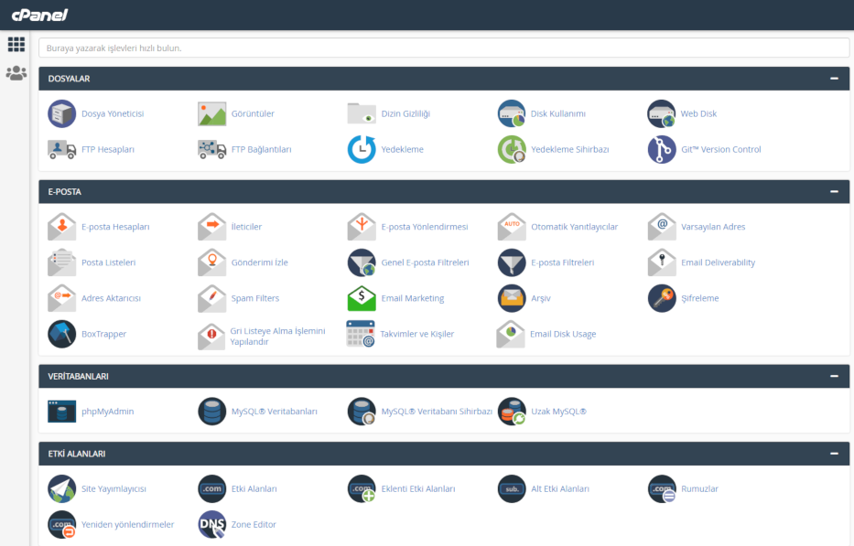The image size is (854, 546).
Task: Open Gri Listeye Alma İşlemini Yapılandır link
Action: pos(277,336)
